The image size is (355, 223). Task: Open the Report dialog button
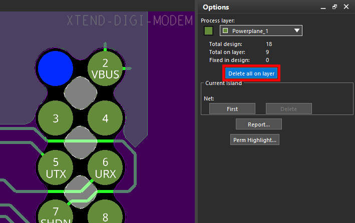click(259, 124)
